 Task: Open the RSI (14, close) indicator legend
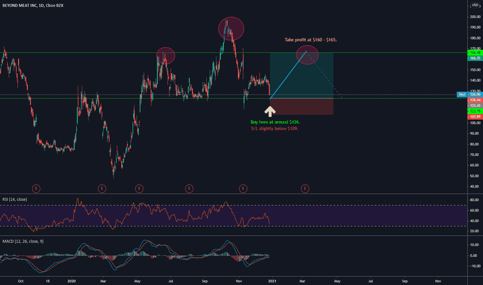pos(15,199)
